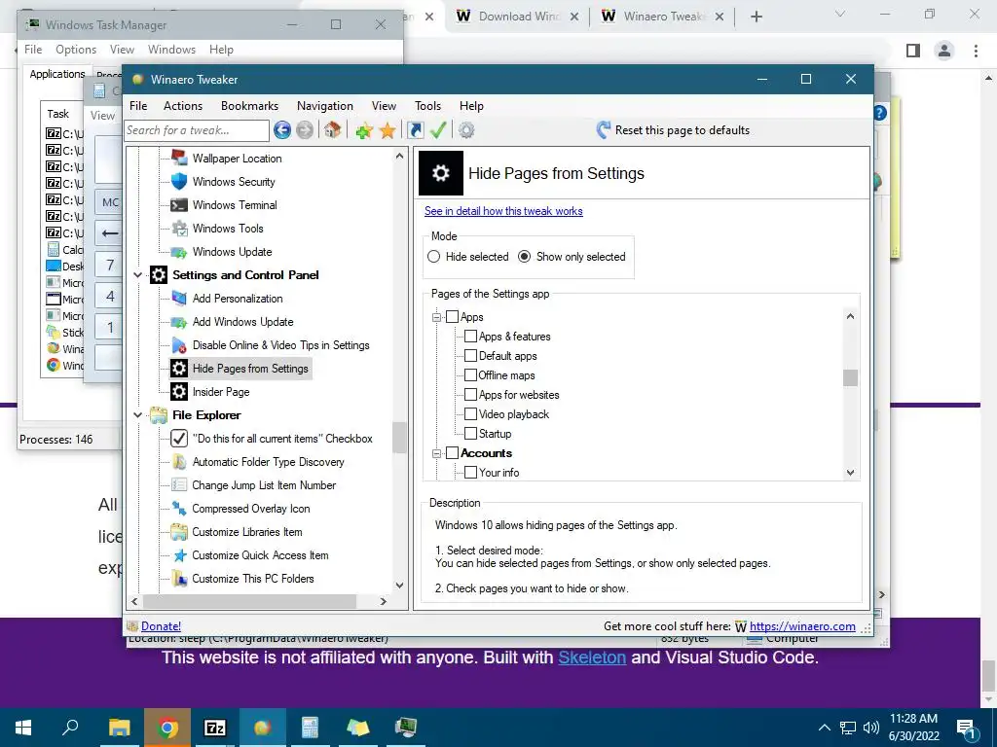Image resolution: width=997 pixels, height=747 pixels.
Task: Open the Navigation menu
Action: coord(325,106)
